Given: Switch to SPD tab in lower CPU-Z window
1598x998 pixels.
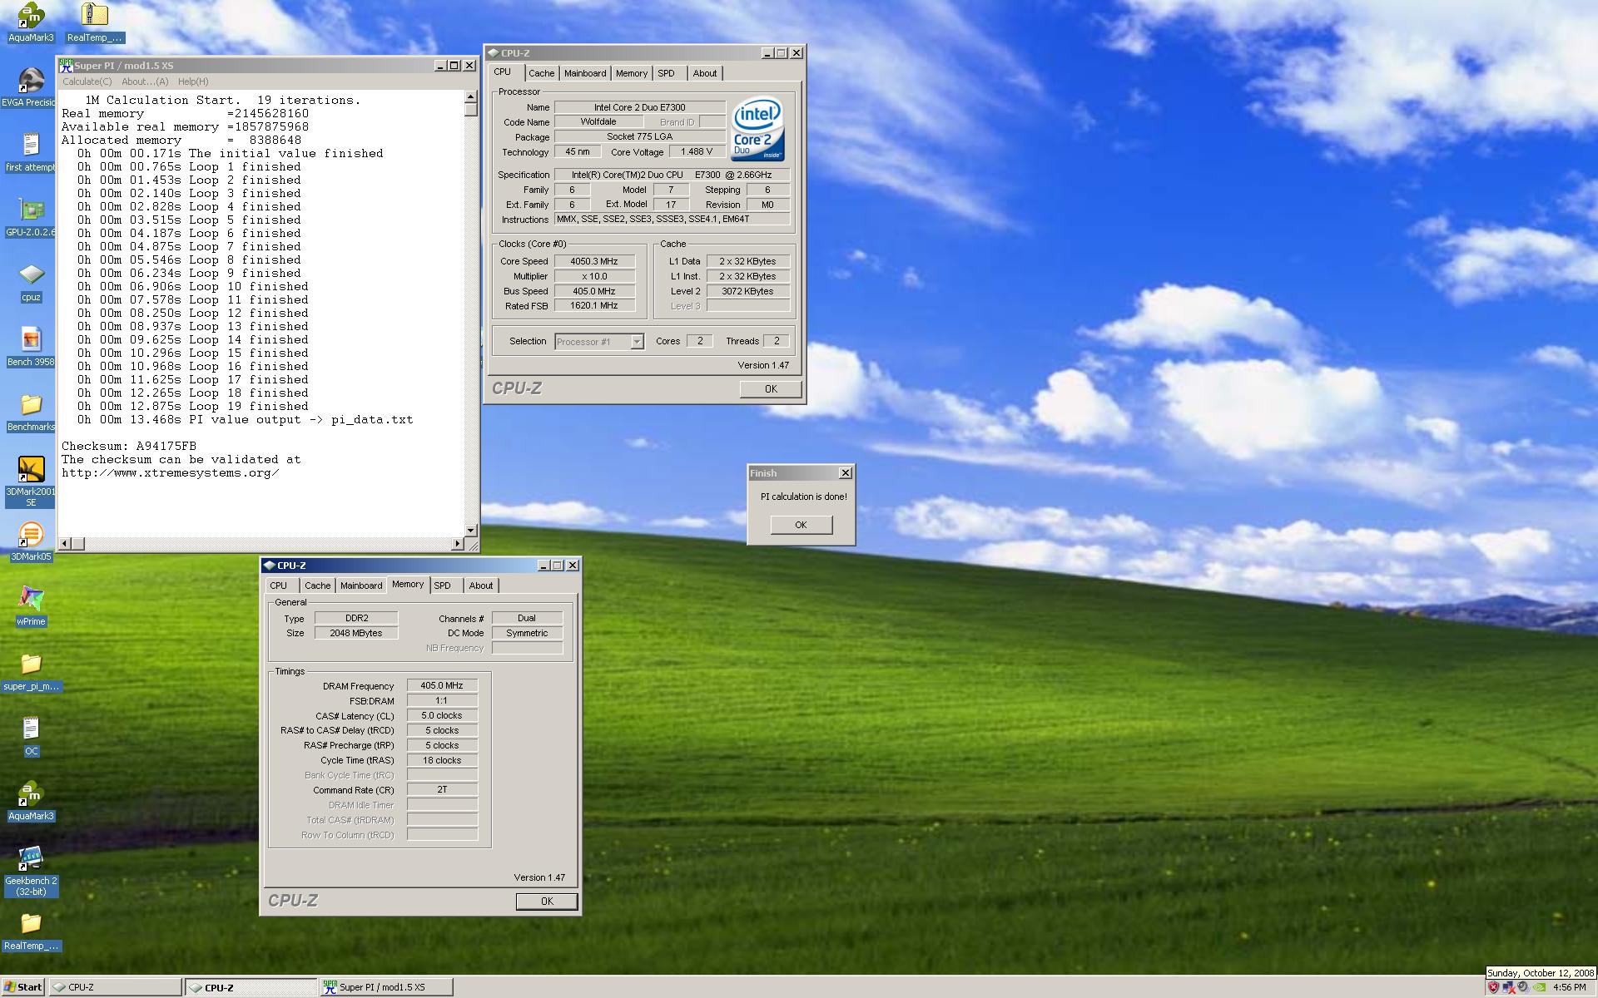Looking at the screenshot, I should point(443,585).
